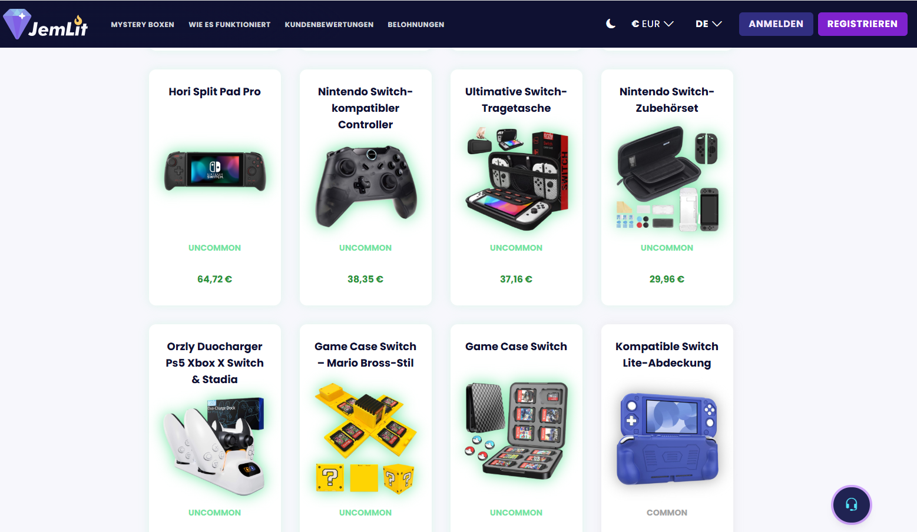Viewport: 917px width, 532px height.
Task: Open the live support headset chat
Action: 851,504
